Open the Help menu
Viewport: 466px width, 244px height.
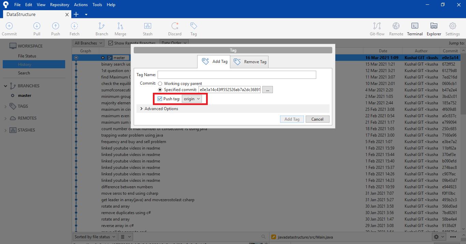pyautogui.click(x=111, y=5)
